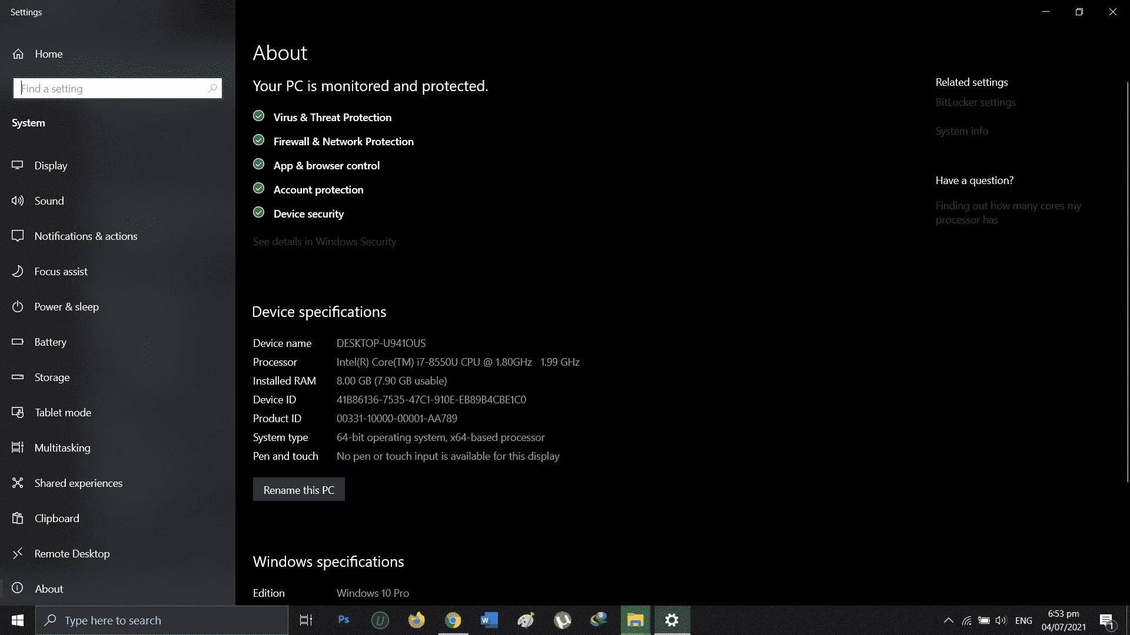The height and width of the screenshot is (635, 1130).
Task: Switch to Google Chrome in taskbar
Action: [x=453, y=620]
